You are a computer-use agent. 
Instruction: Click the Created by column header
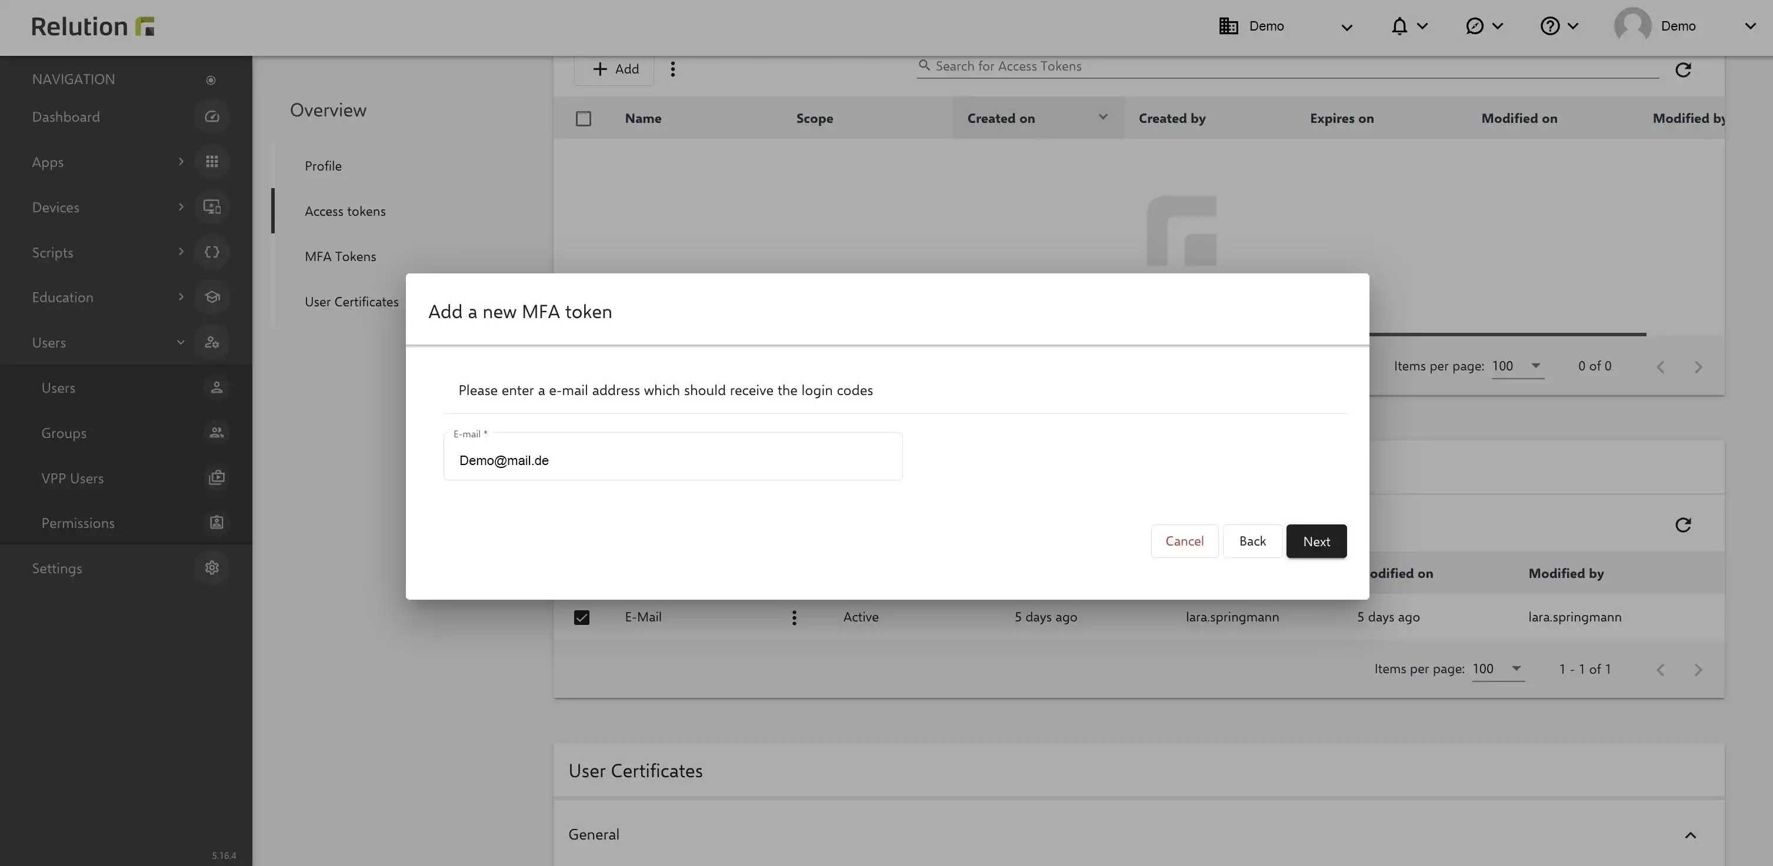click(1171, 118)
